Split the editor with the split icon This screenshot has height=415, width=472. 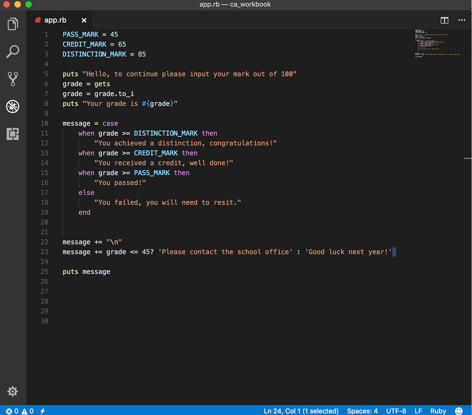(x=444, y=20)
